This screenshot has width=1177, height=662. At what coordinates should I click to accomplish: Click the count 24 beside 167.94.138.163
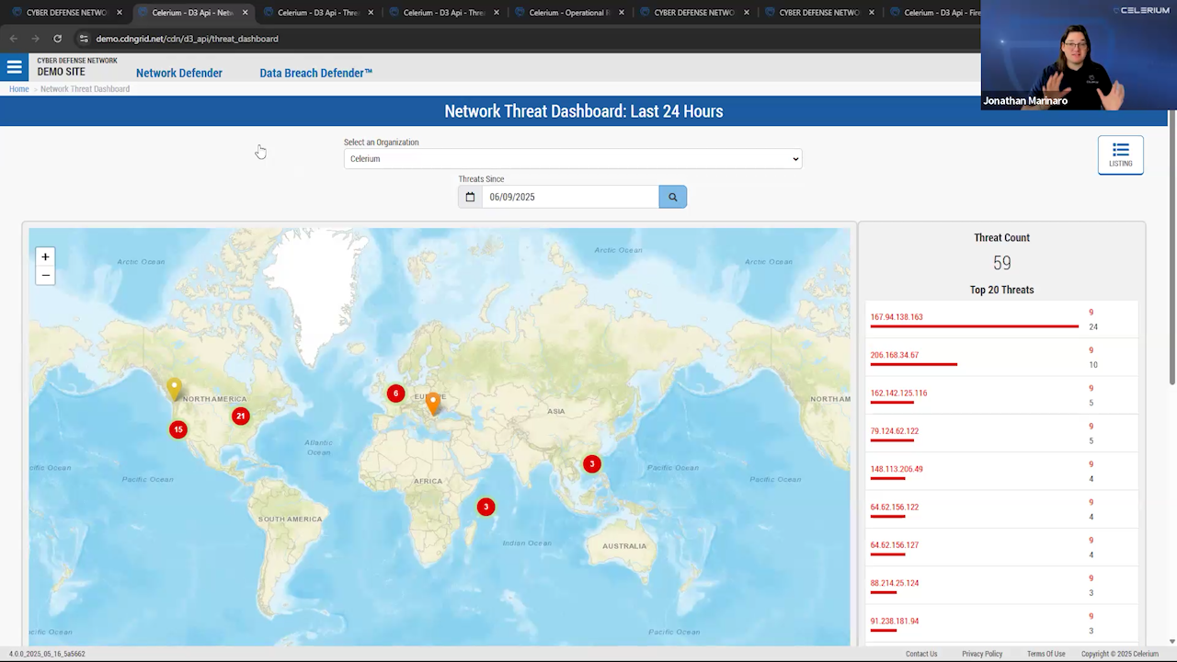point(1093,327)
